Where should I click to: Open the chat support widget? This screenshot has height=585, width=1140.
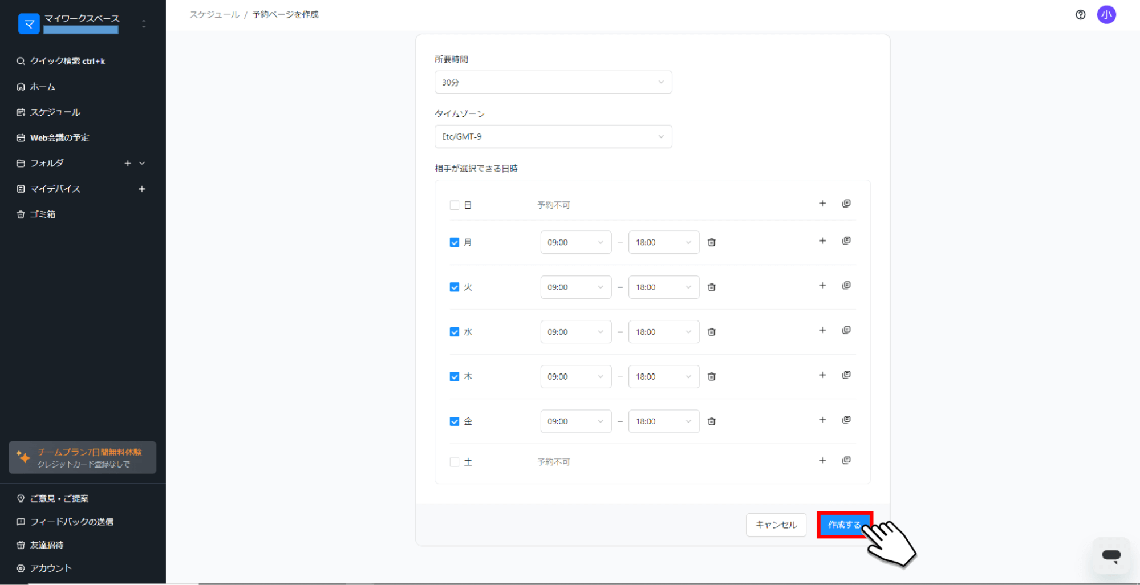pos(1111,555)
